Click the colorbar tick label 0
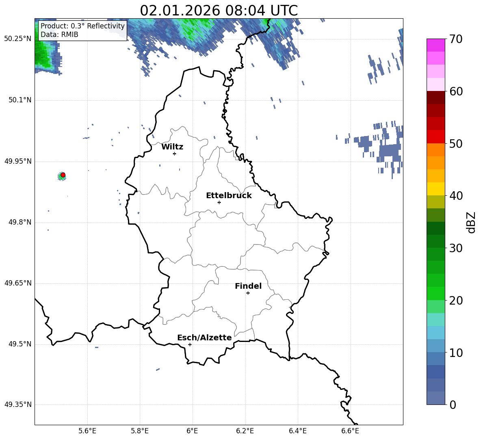481x439 pixels. [453, 404]
